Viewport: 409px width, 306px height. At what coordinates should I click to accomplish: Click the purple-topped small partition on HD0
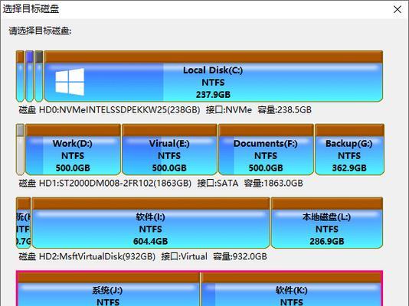tap(29, 76)
